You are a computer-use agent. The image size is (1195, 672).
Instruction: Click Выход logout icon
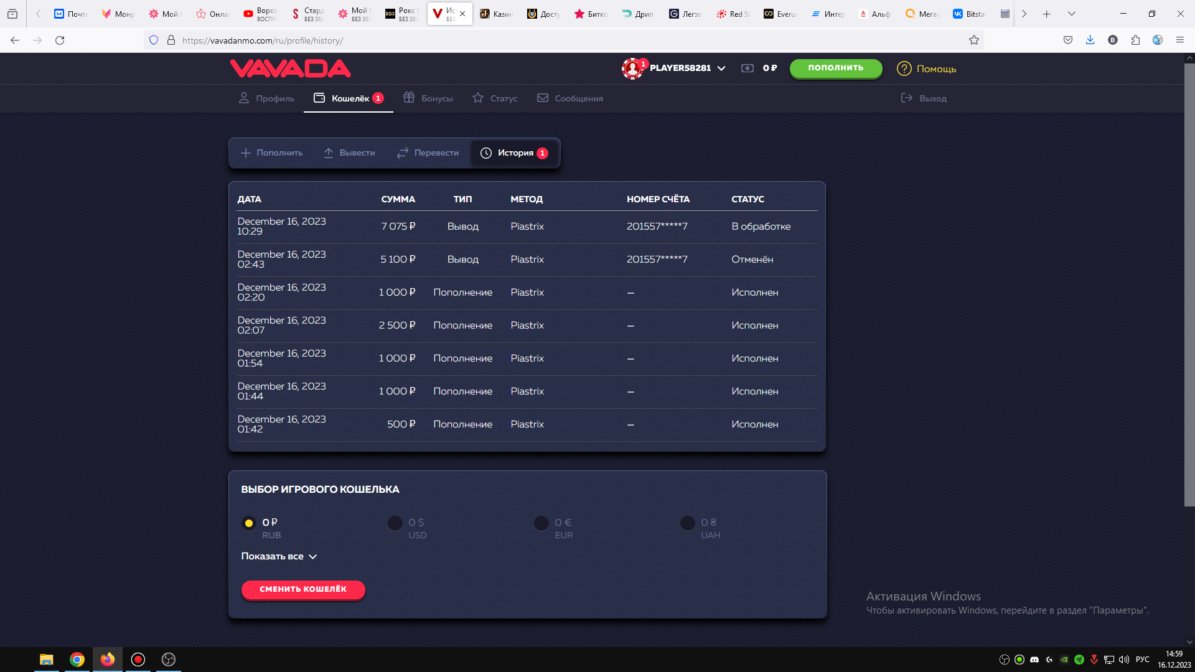(907, 98)
